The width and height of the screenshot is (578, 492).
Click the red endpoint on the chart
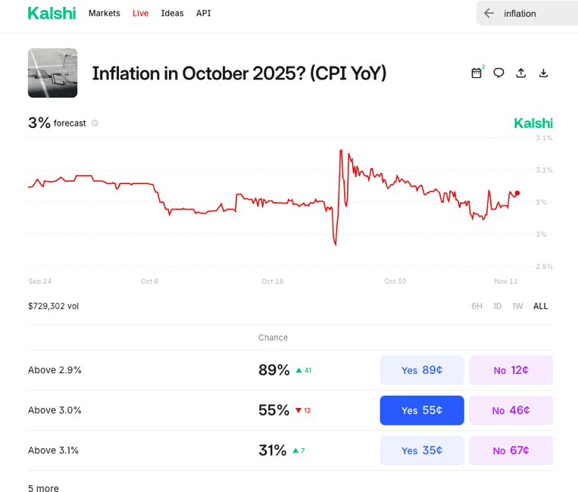[x=517, y=193]
